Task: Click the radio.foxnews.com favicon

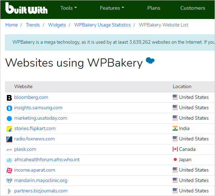Action: point(9,139)
